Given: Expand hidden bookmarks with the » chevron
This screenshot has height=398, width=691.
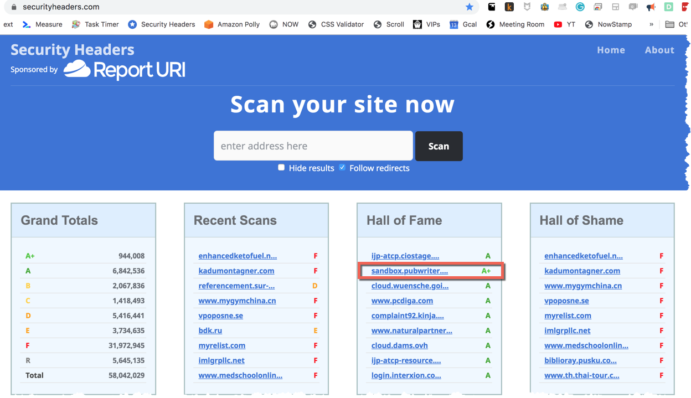Looking at the screenshot, I should click(x=651, y=24).
